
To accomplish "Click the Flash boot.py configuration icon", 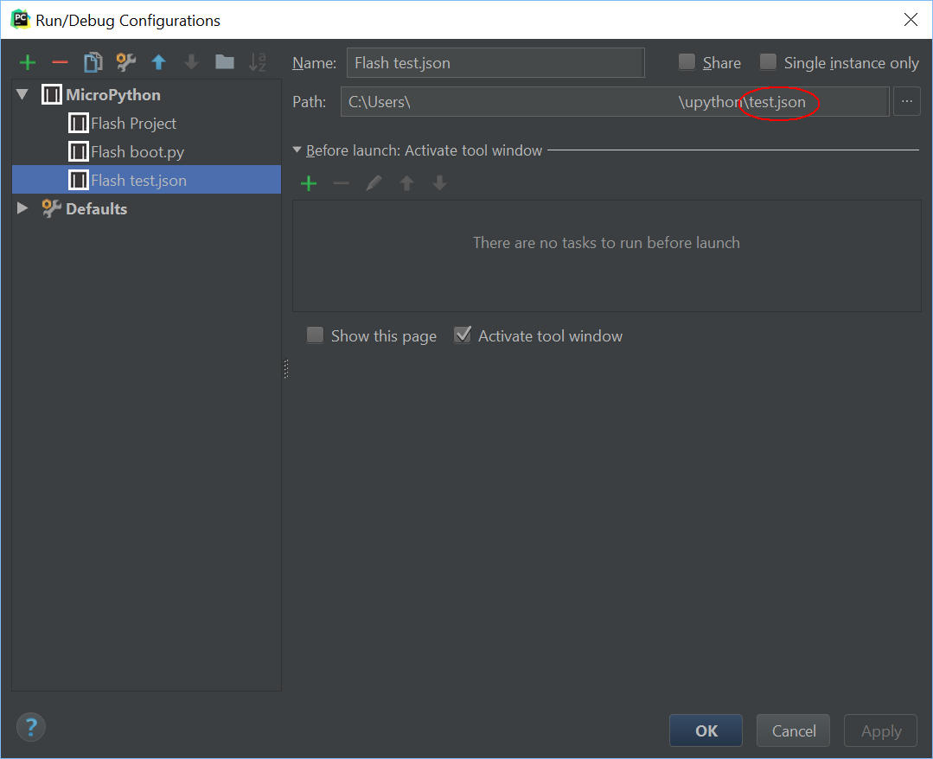I will tap(78, 151).
